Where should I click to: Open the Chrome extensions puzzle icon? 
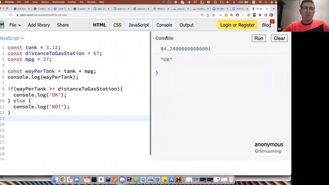[260, 15]
